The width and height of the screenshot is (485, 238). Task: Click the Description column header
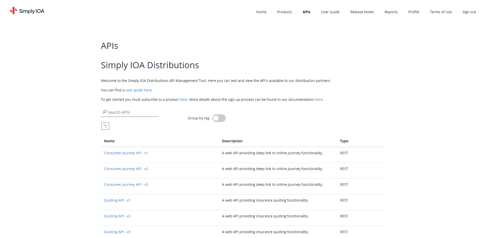(x=232, y=141)
